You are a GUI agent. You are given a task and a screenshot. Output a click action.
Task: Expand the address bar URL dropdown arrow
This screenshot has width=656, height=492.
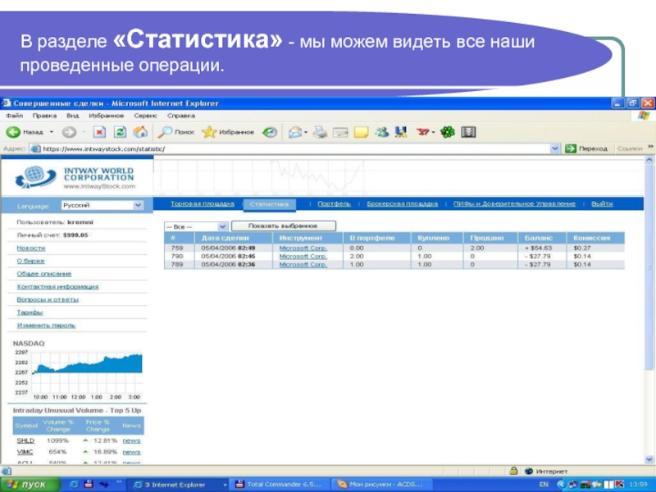click(x=555, y=149)
